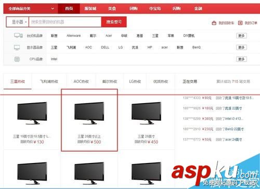
Task: Select DIY整机 desktop option
Action: pyautogui.click(x=189, y=36)
